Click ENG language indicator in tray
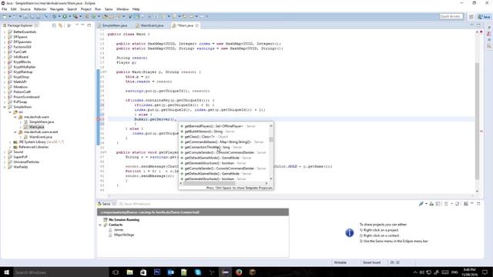The width and height of the screenshot is (493, 277). click(x=454, y=272)
